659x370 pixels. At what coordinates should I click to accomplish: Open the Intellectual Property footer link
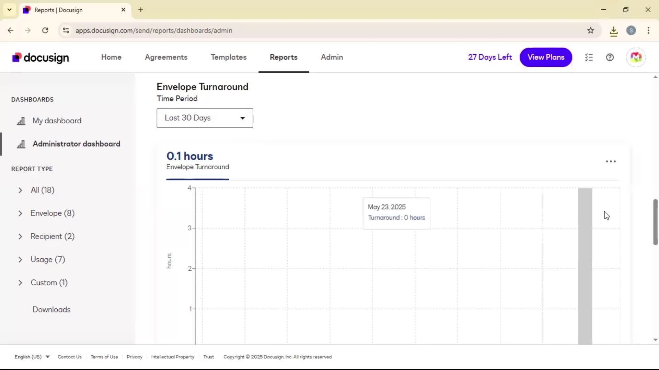click(x=173, y=357)
